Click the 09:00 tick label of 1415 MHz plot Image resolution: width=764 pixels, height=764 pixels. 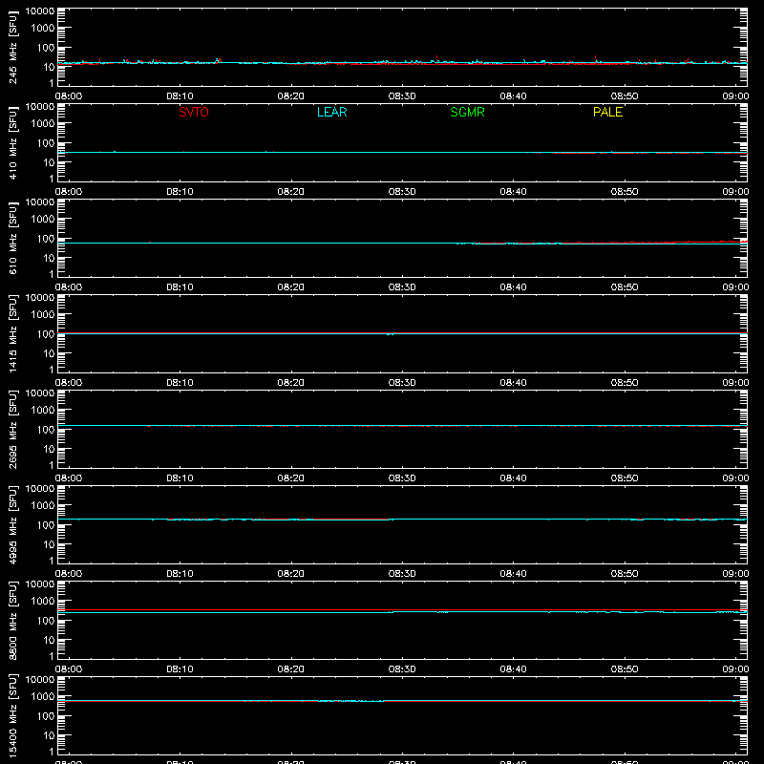(735, 383)
